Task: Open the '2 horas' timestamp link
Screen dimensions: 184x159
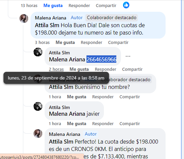Action: [56, 69]
